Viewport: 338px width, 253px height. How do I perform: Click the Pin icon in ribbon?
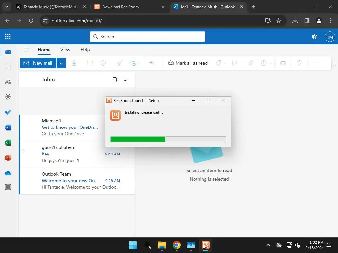[251, 63]
